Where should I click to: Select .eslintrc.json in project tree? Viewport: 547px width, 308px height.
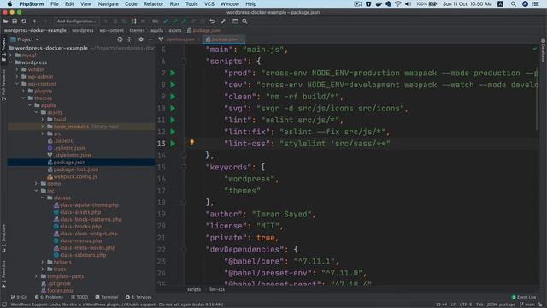coord(69,148)
